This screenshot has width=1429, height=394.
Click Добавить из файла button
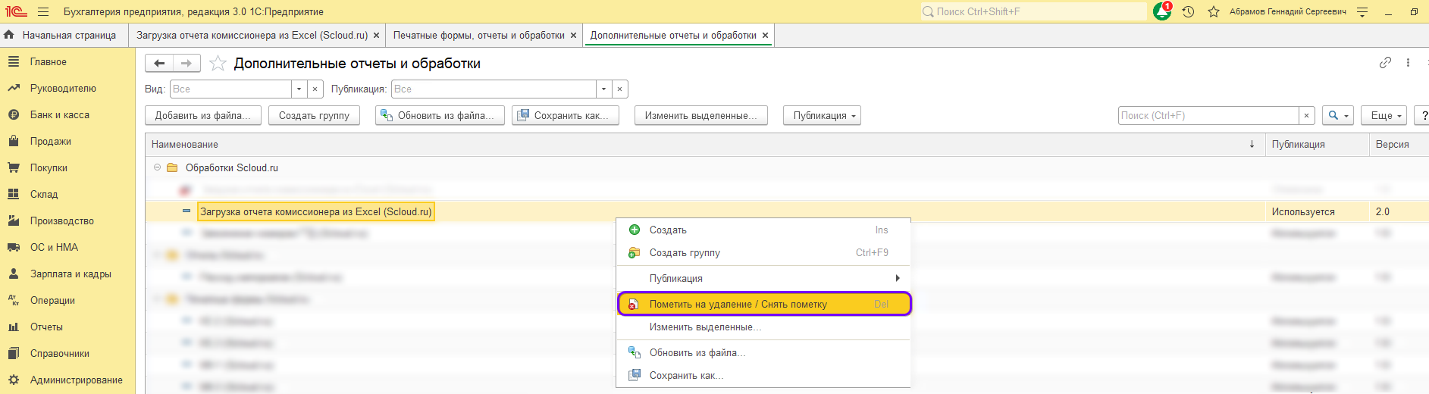coord(203,115)
